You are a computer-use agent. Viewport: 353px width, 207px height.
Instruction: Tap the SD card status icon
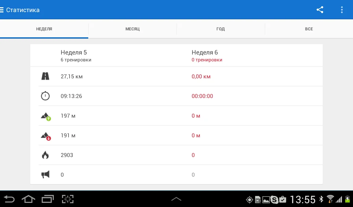click(x=258, y=199)
